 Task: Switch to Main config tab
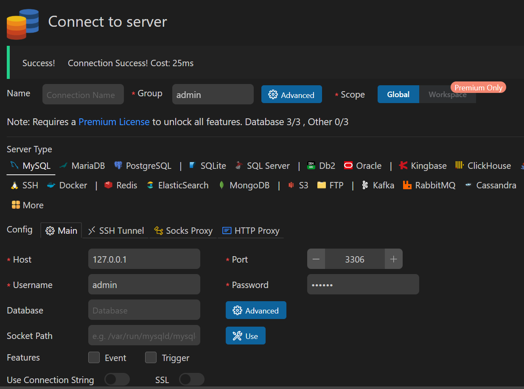62,230
